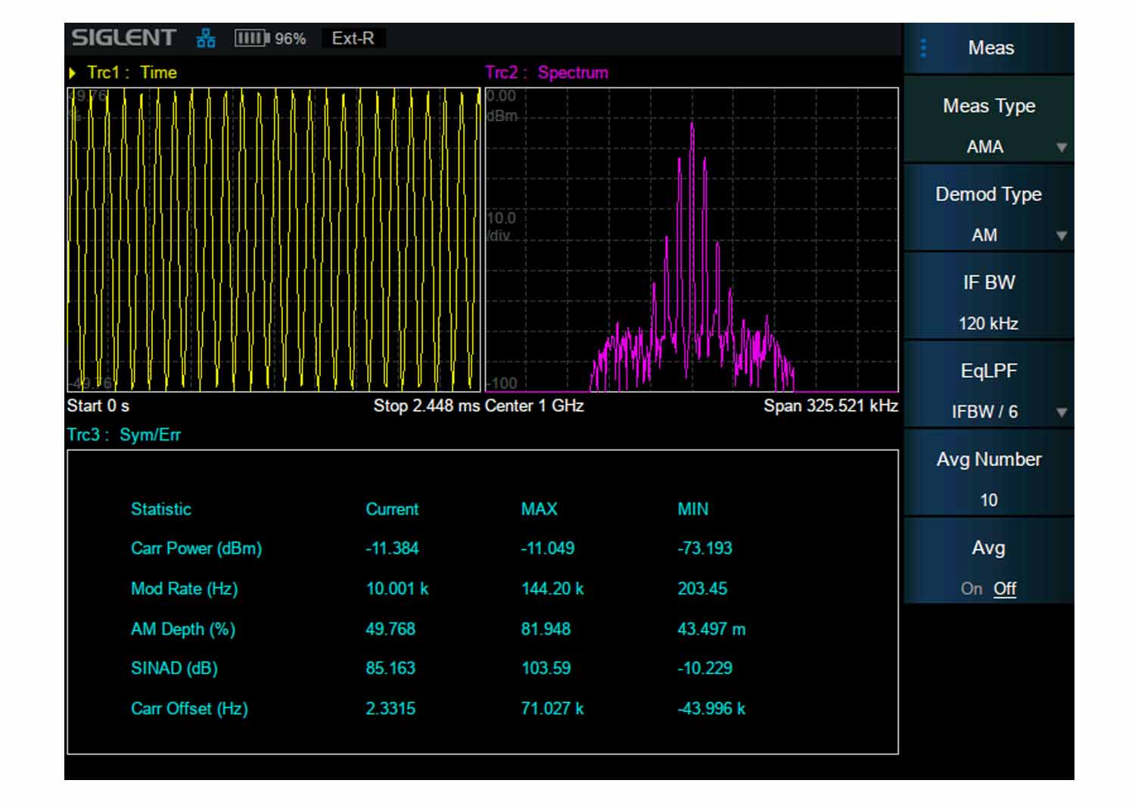Click the Meas menu header

[989, 48]
